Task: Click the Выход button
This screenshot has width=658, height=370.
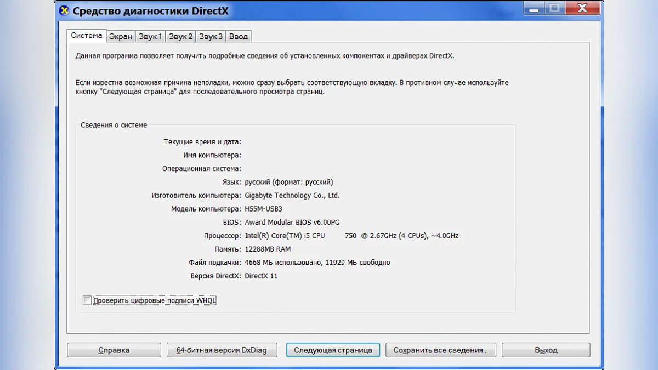Action: pos(546,350)
